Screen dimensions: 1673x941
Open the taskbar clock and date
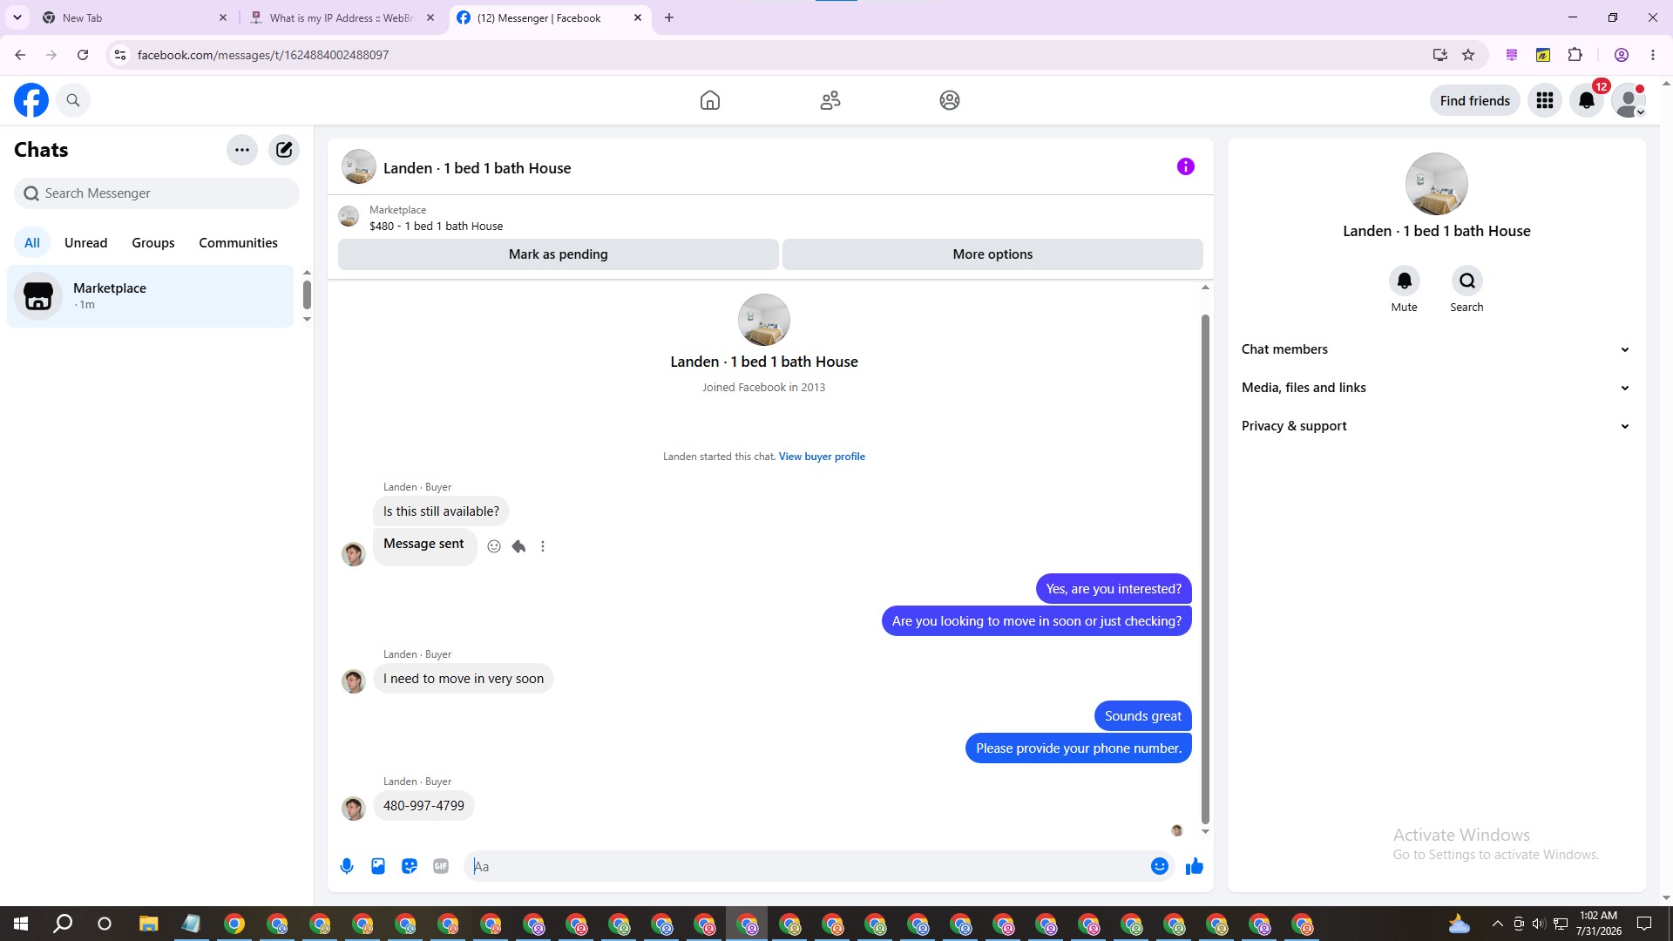pyautogui.click(x=1598, y=924)
